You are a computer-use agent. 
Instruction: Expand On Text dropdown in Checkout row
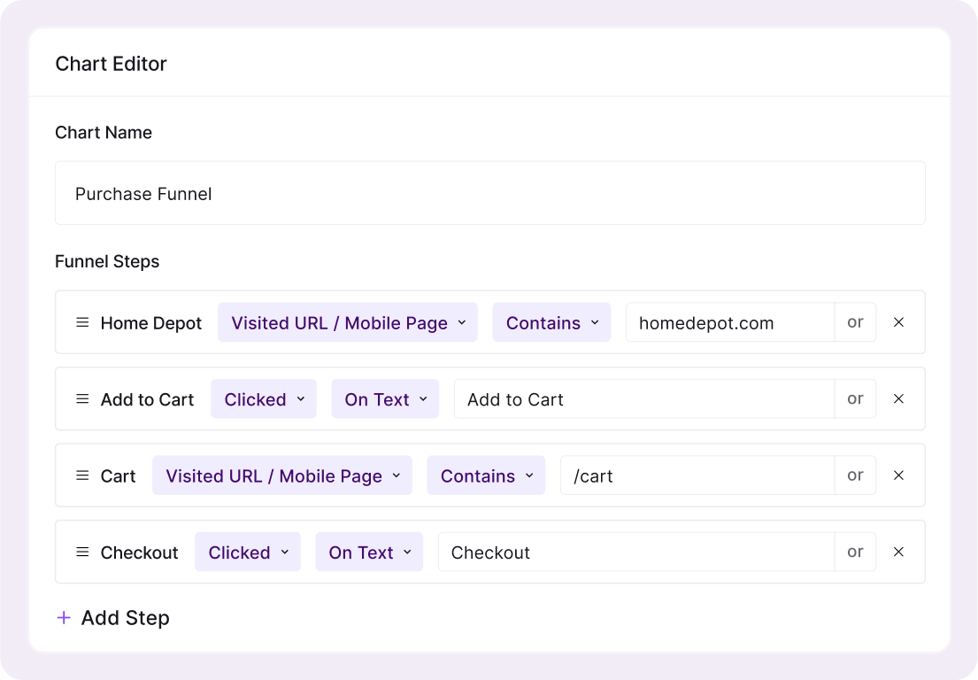(x=369, y=552)
